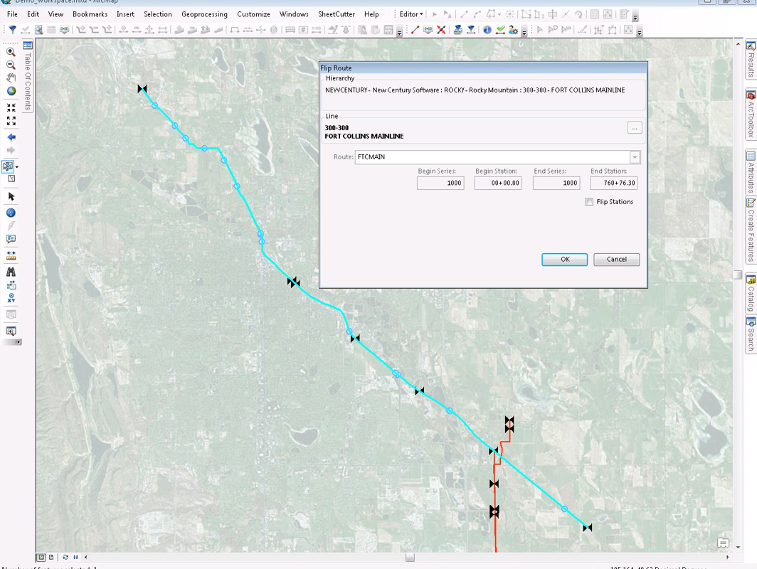
Task: Open the Find Route tool
Action: pos(11,284)
